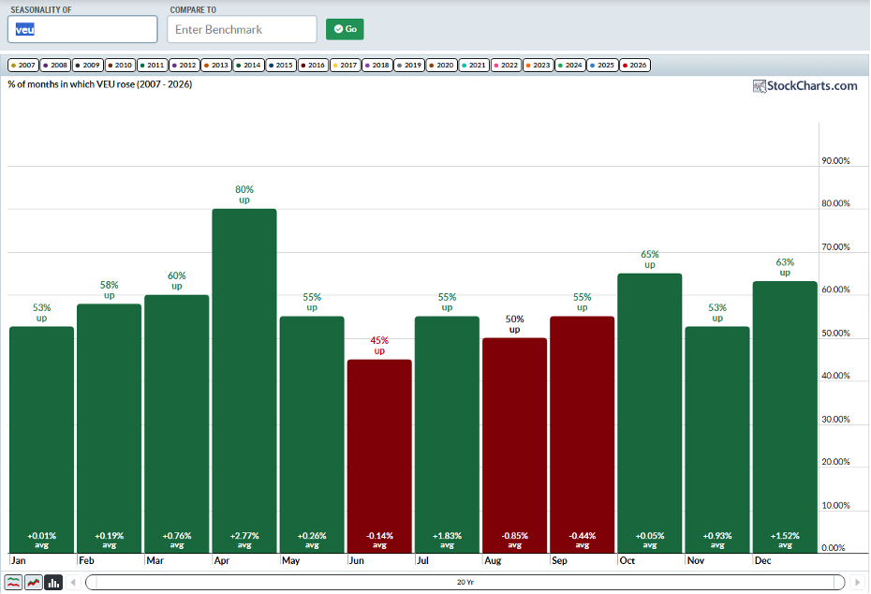Click the December 63% bar

[x=785, y=417]
